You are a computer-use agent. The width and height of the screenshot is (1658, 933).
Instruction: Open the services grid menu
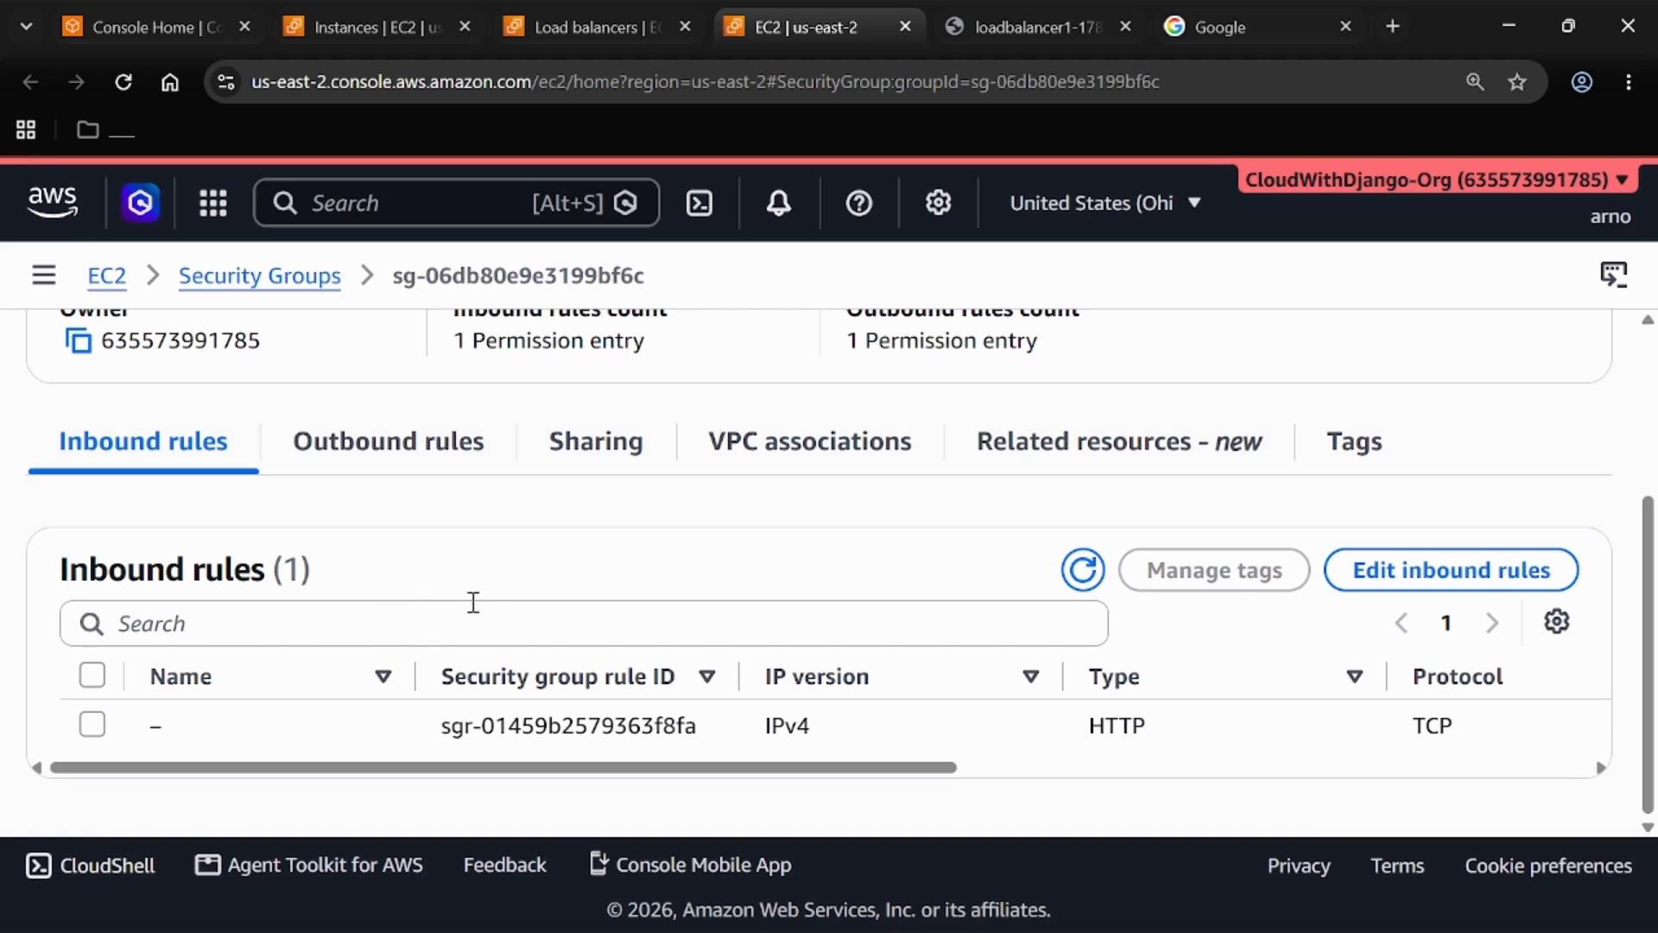(212, 203)
